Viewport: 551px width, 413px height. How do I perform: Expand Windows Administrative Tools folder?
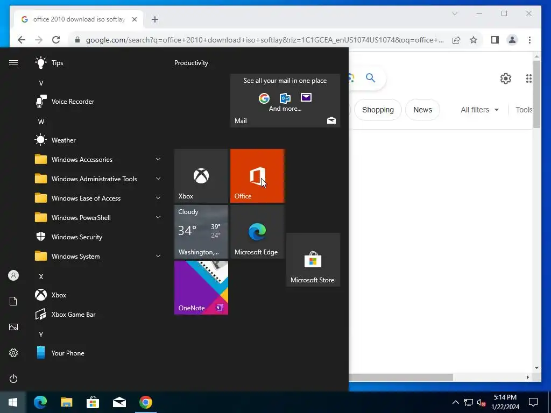point(98,179)
